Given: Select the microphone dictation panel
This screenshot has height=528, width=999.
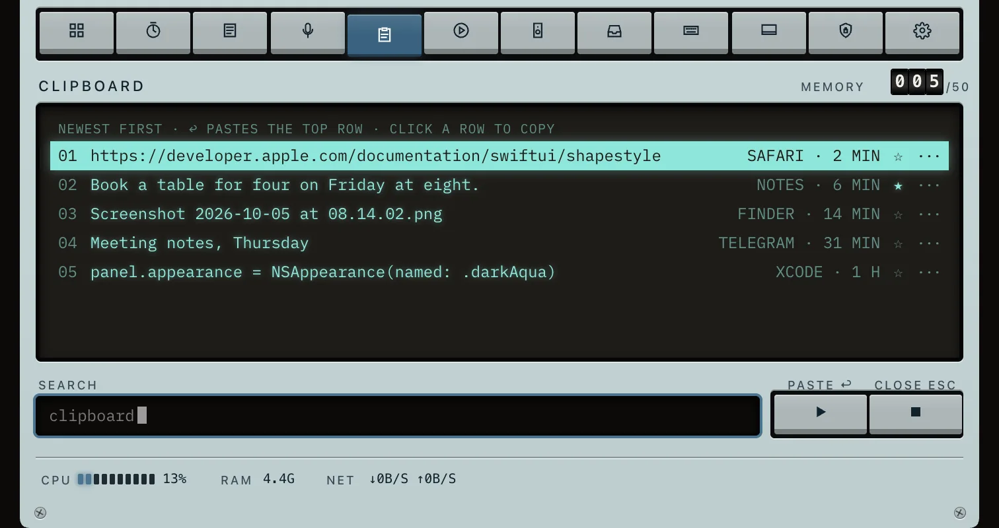Looking at the screenshot, I should [x=307, y=32].
